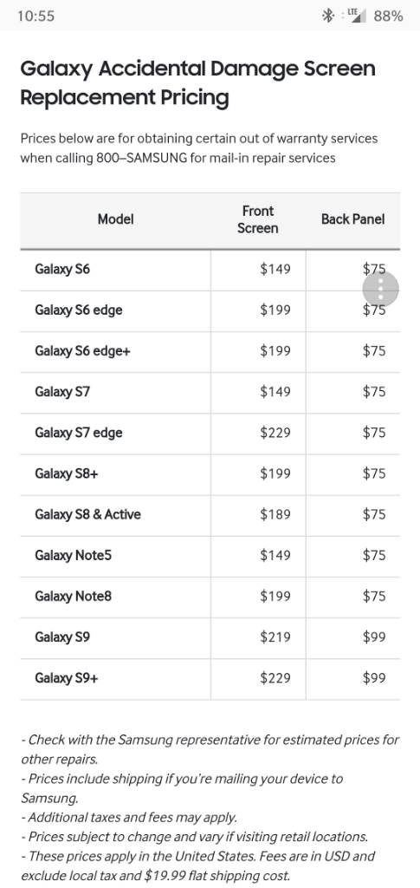This screenshot has width=420, height=888.
Task: Tap the Bluetooth status icon
Action: tap(327, 16)
